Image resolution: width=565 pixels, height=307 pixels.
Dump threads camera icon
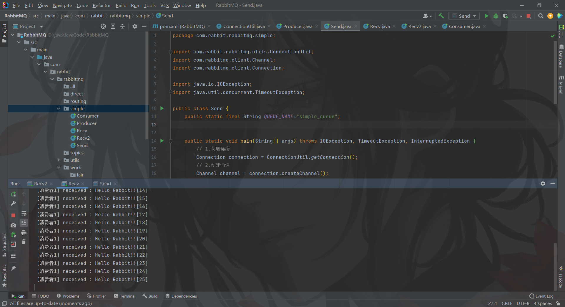pos(13,225)
